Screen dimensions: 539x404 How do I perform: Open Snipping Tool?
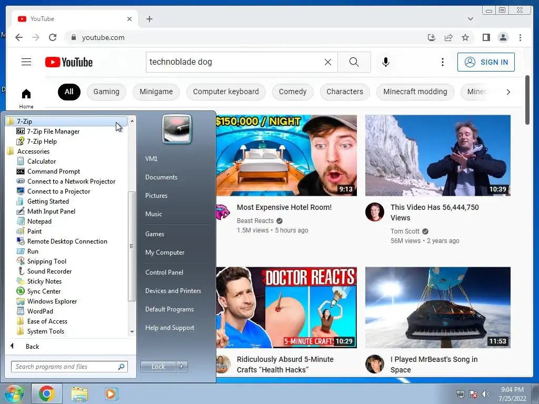(47, 261)
